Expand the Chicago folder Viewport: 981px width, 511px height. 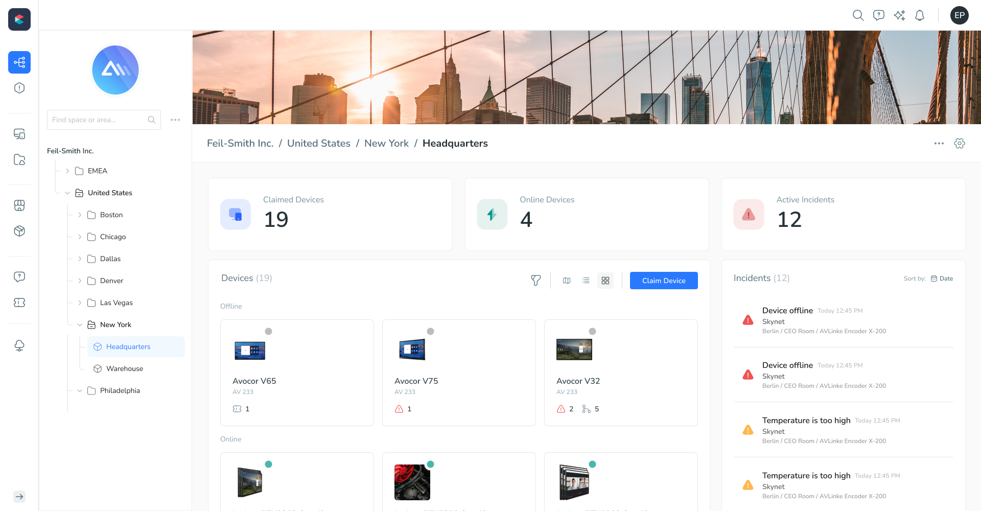(x=80, y=237)
